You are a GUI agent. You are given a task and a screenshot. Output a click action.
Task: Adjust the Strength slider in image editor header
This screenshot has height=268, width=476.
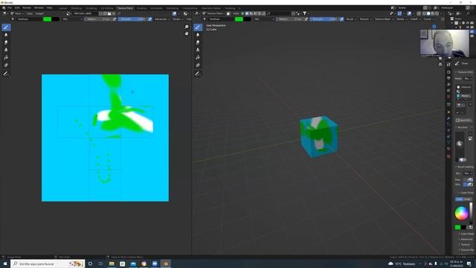132,19
